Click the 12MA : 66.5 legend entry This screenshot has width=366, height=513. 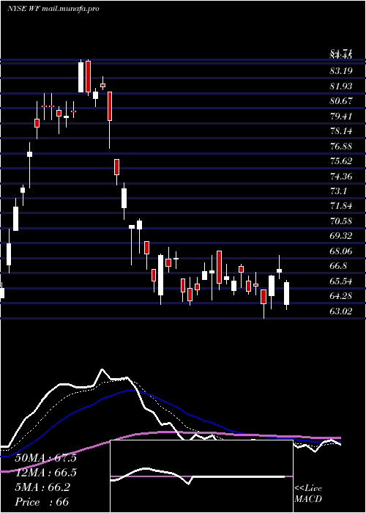click(x=45, y=473)
